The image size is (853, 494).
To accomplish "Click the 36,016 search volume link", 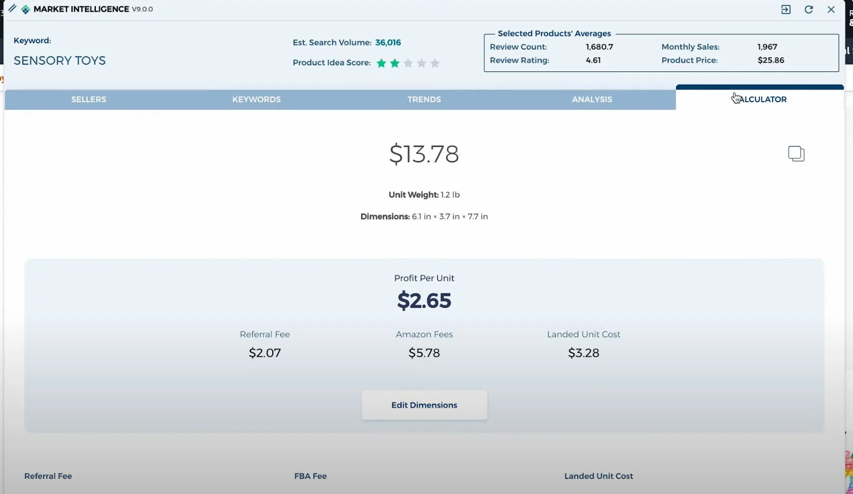I will pyautogui.click(x=388, y=43).
